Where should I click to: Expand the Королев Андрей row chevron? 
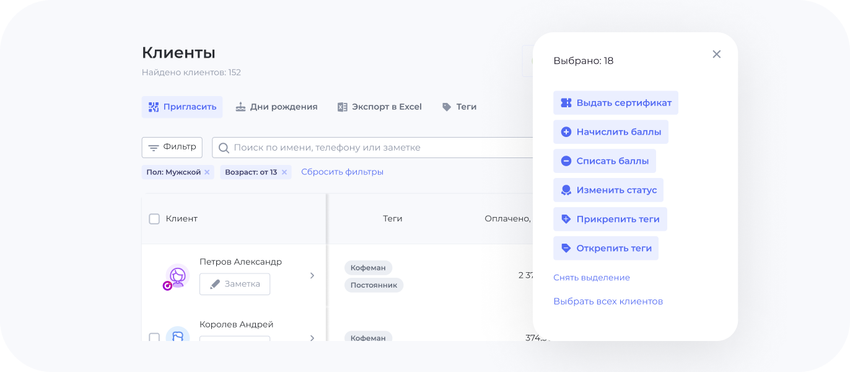pyautogui.click(x=312, y=338)
